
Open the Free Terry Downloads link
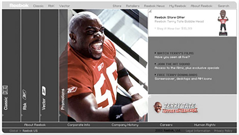pyautogui.click(x=177, y=75)
